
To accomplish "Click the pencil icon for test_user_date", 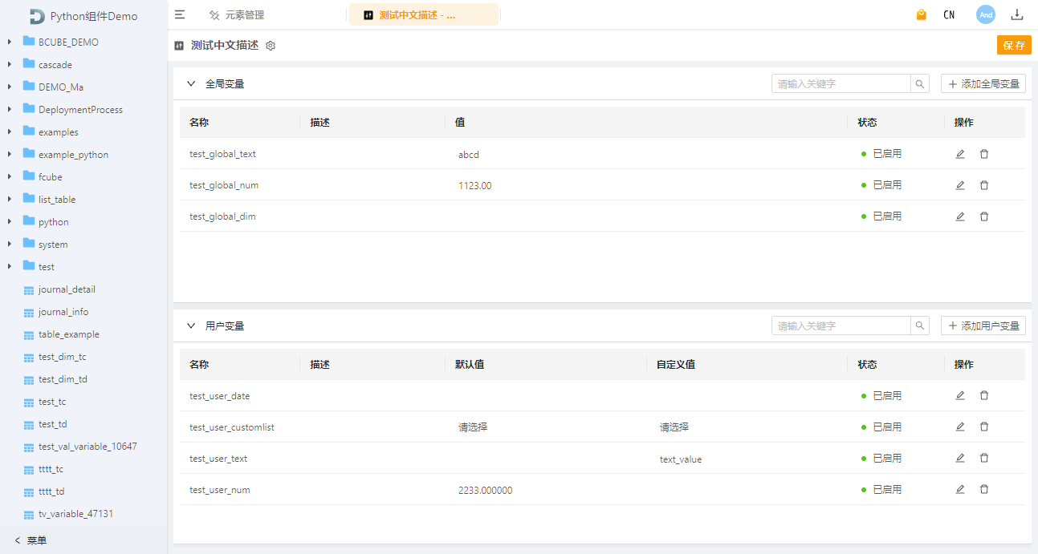I will click(959, 395).
